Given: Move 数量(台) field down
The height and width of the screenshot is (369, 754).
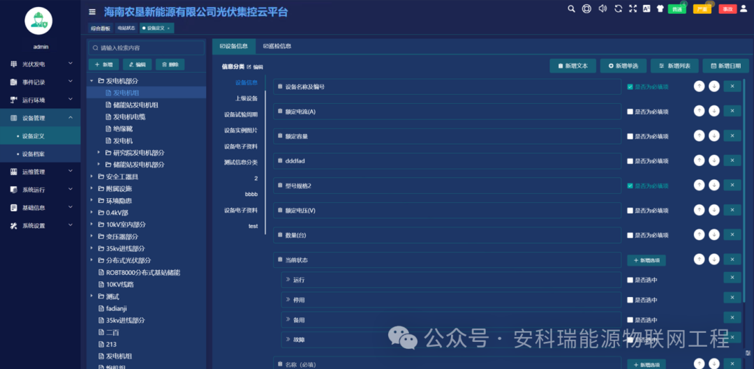Looking at the screenshot, I should pos(714,235).
